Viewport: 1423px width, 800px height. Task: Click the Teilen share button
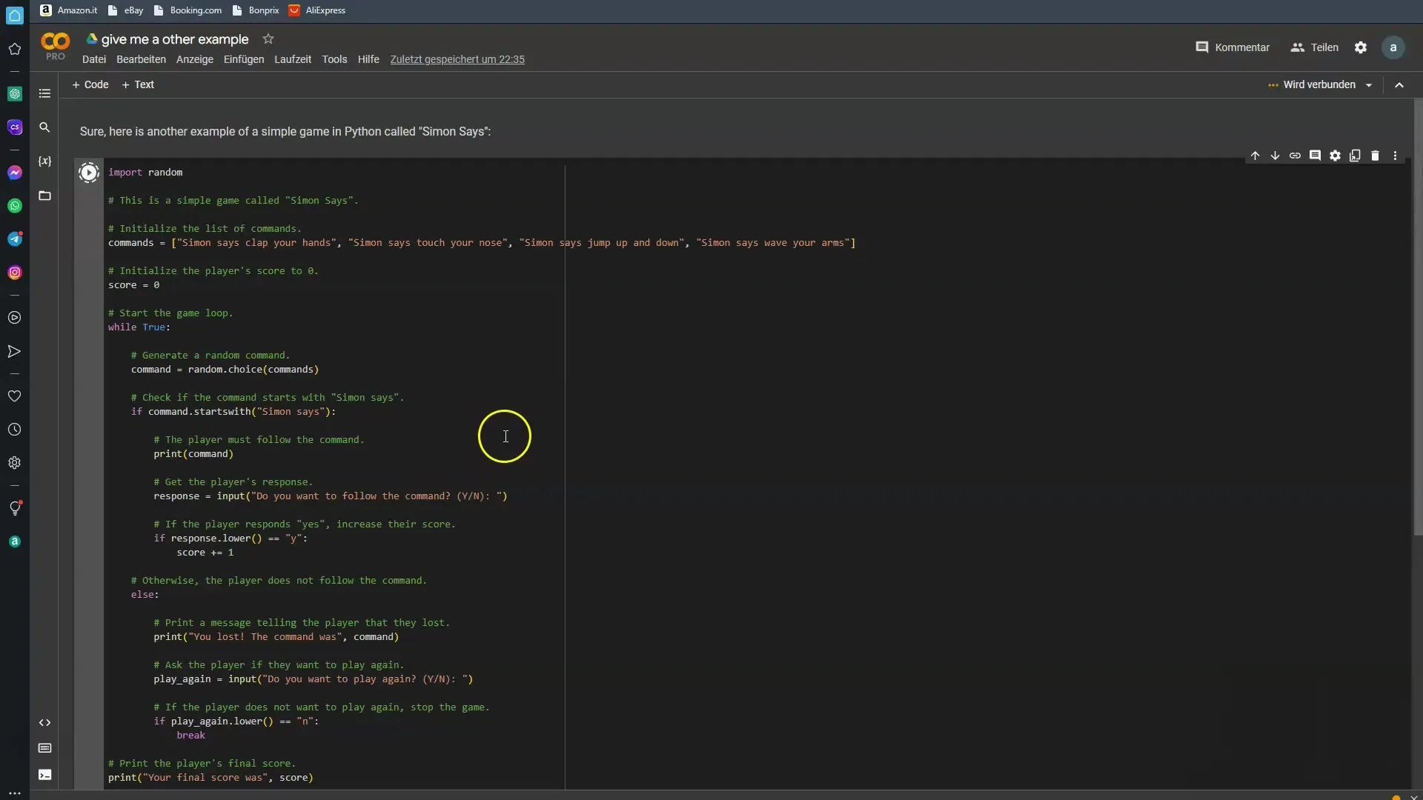[1315, 47]
